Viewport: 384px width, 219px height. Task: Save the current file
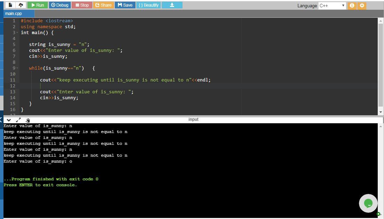tap(125, 5)
